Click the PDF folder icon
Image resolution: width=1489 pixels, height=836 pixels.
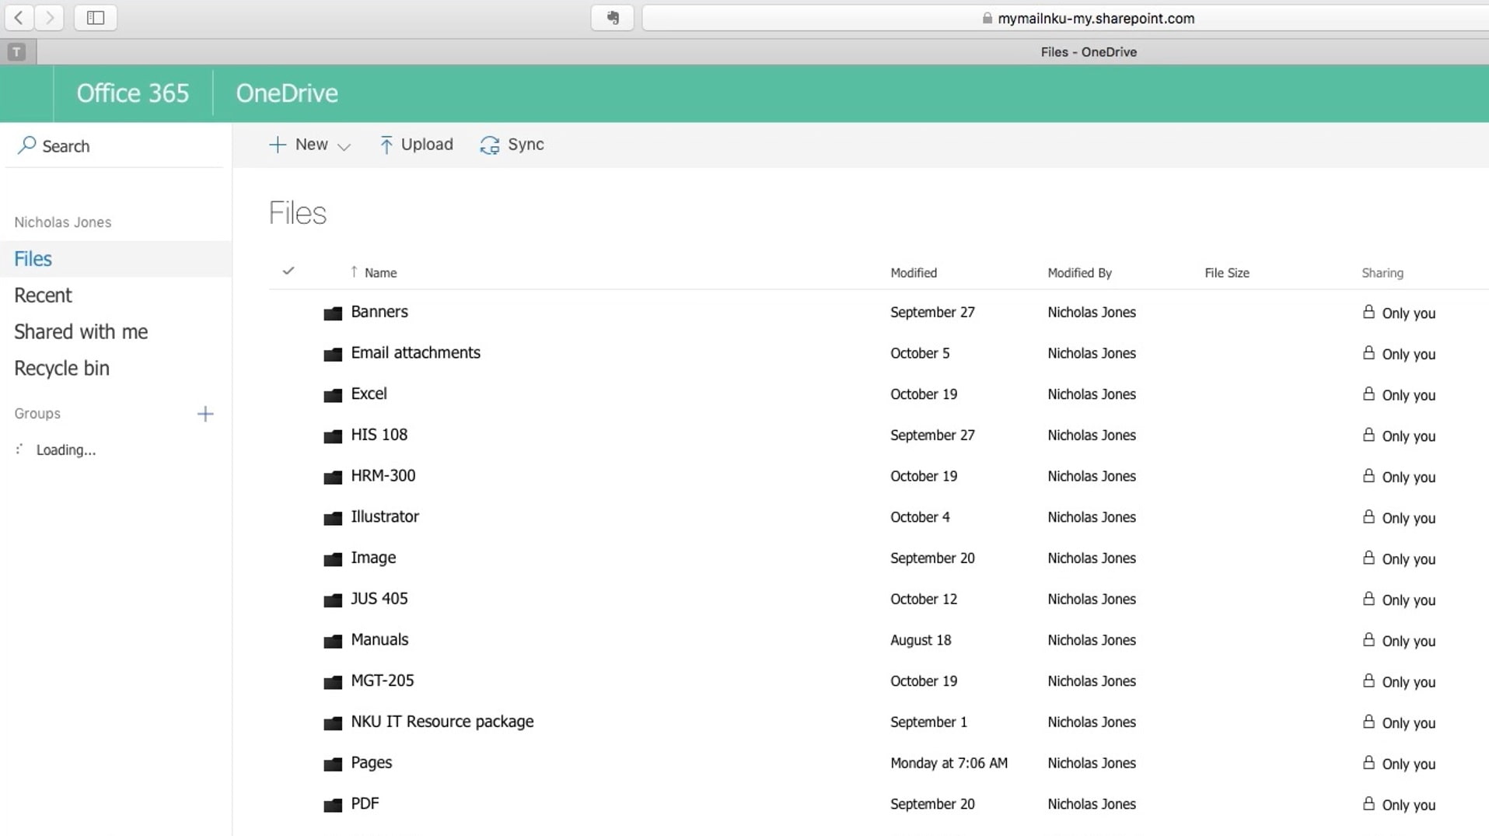click(x=333, y=805)
